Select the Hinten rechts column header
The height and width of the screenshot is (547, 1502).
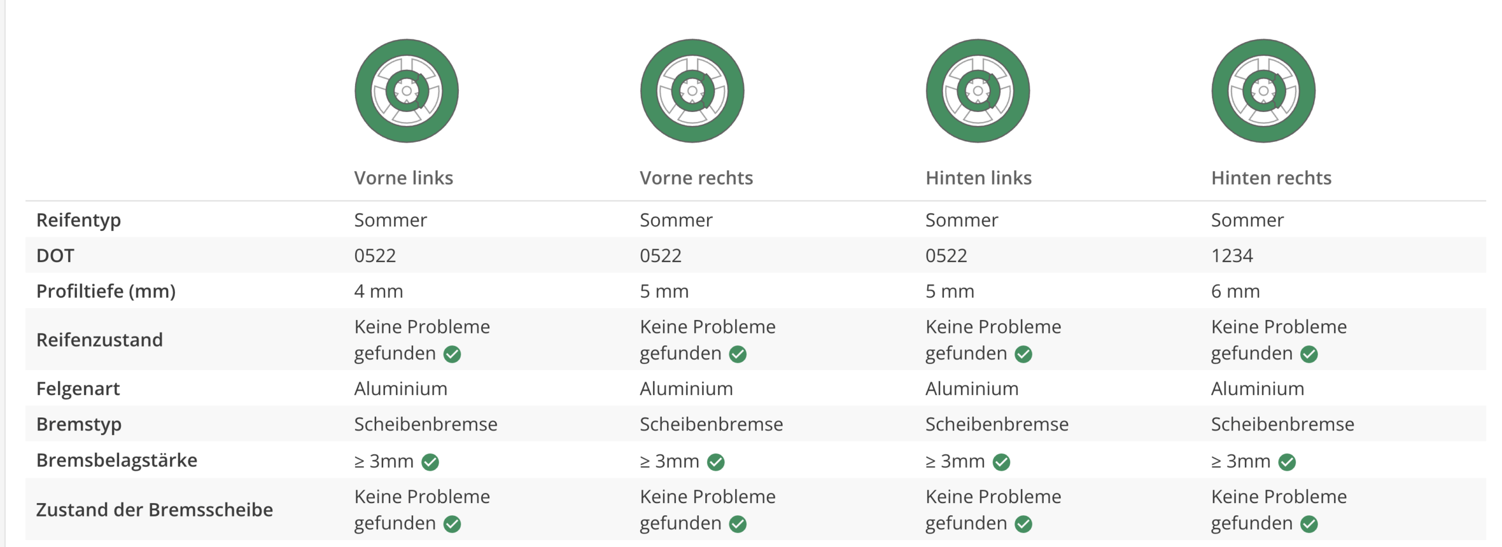1271,178
